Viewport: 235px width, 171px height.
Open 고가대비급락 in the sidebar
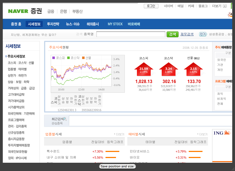[x=16, y=95]
